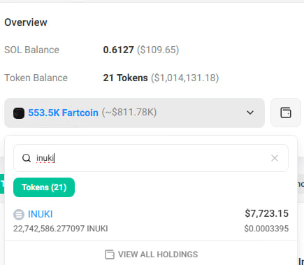
Task: Click the $0.0003395 token price
Action: pos(266,229)
